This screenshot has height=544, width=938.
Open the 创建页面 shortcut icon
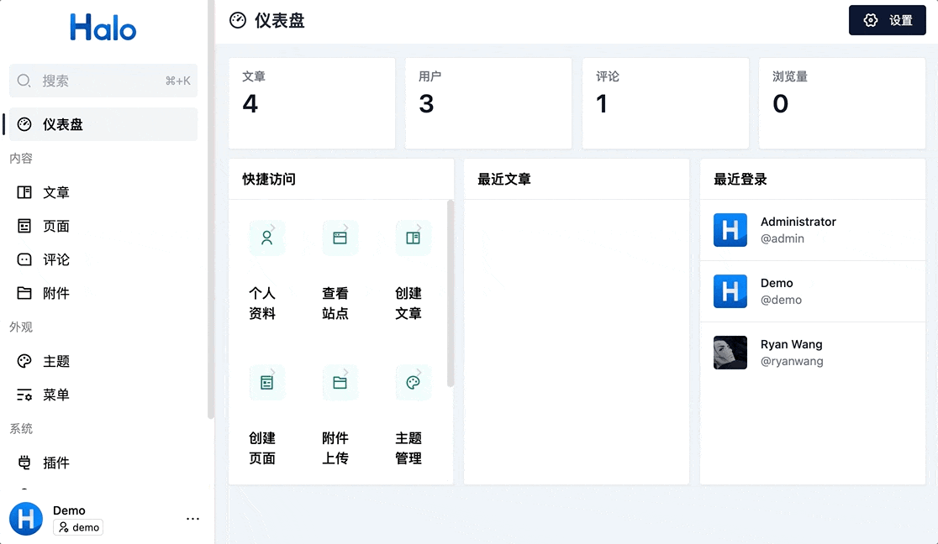(x=267, y=382)
